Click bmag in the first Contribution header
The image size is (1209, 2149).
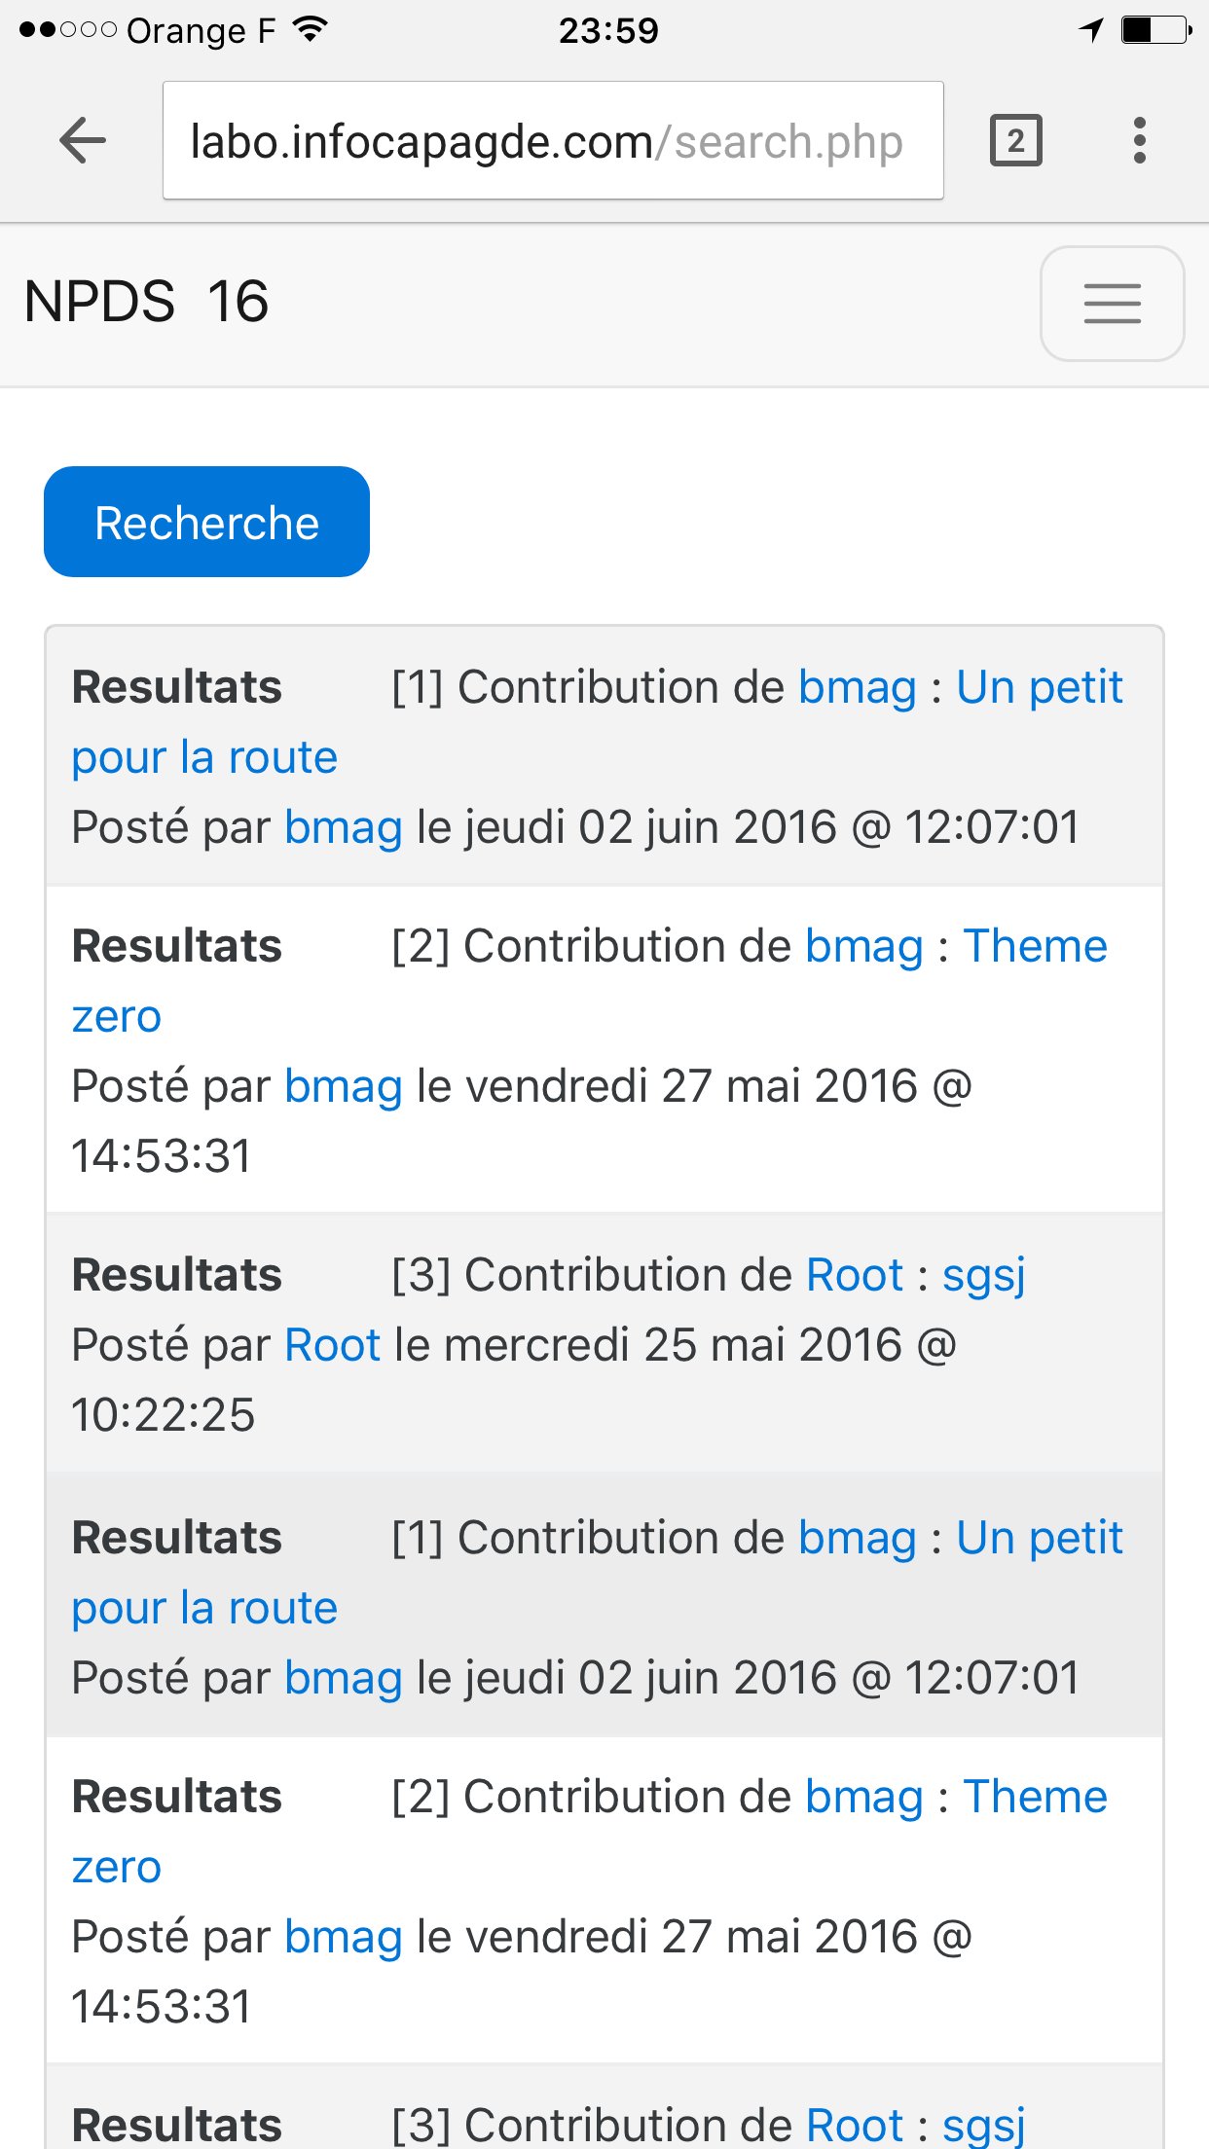[x=858, y=688]
